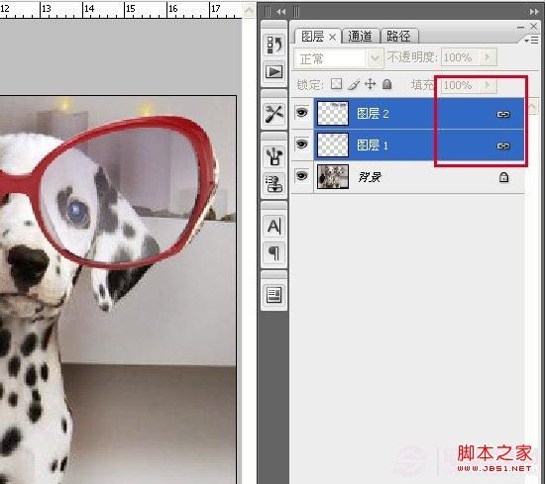Expand the 不透明度 opacity slider arrow
Screen dimensions: 545x484
488,56
